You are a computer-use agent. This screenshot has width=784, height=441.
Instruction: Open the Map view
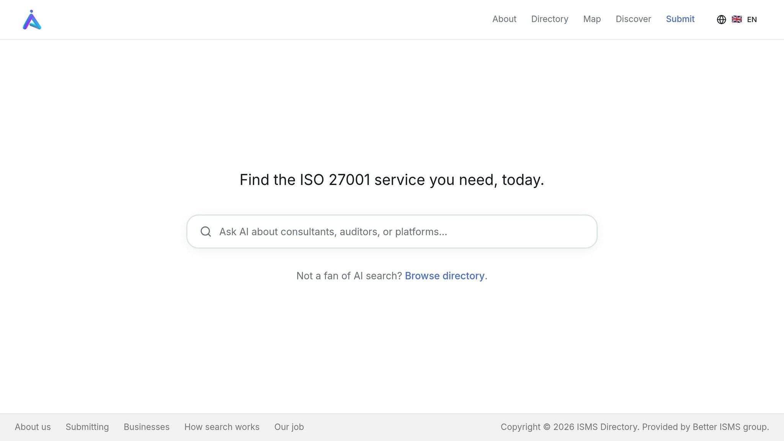point(592,19)
